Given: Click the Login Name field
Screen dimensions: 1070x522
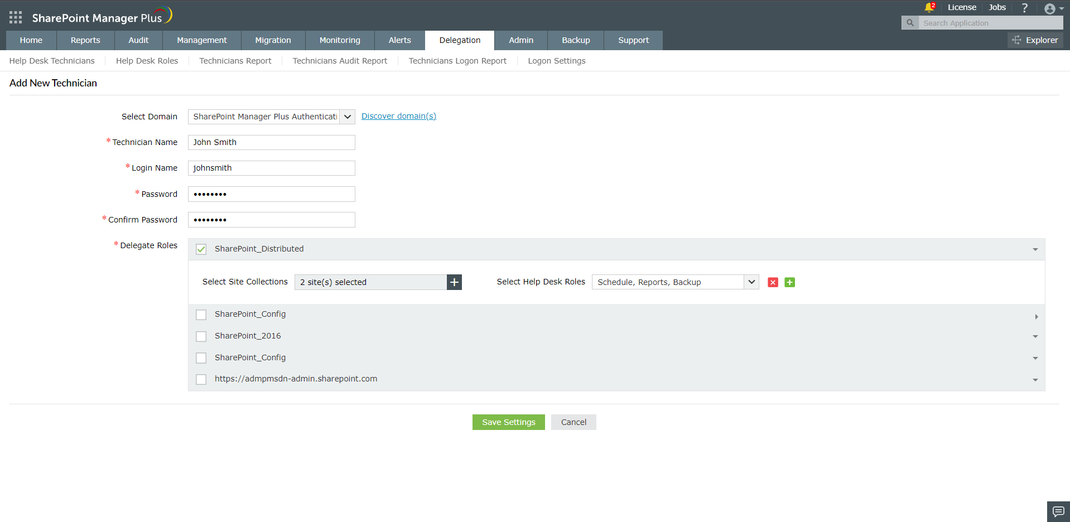Looking at the screenshot, I should coord(271,168).
